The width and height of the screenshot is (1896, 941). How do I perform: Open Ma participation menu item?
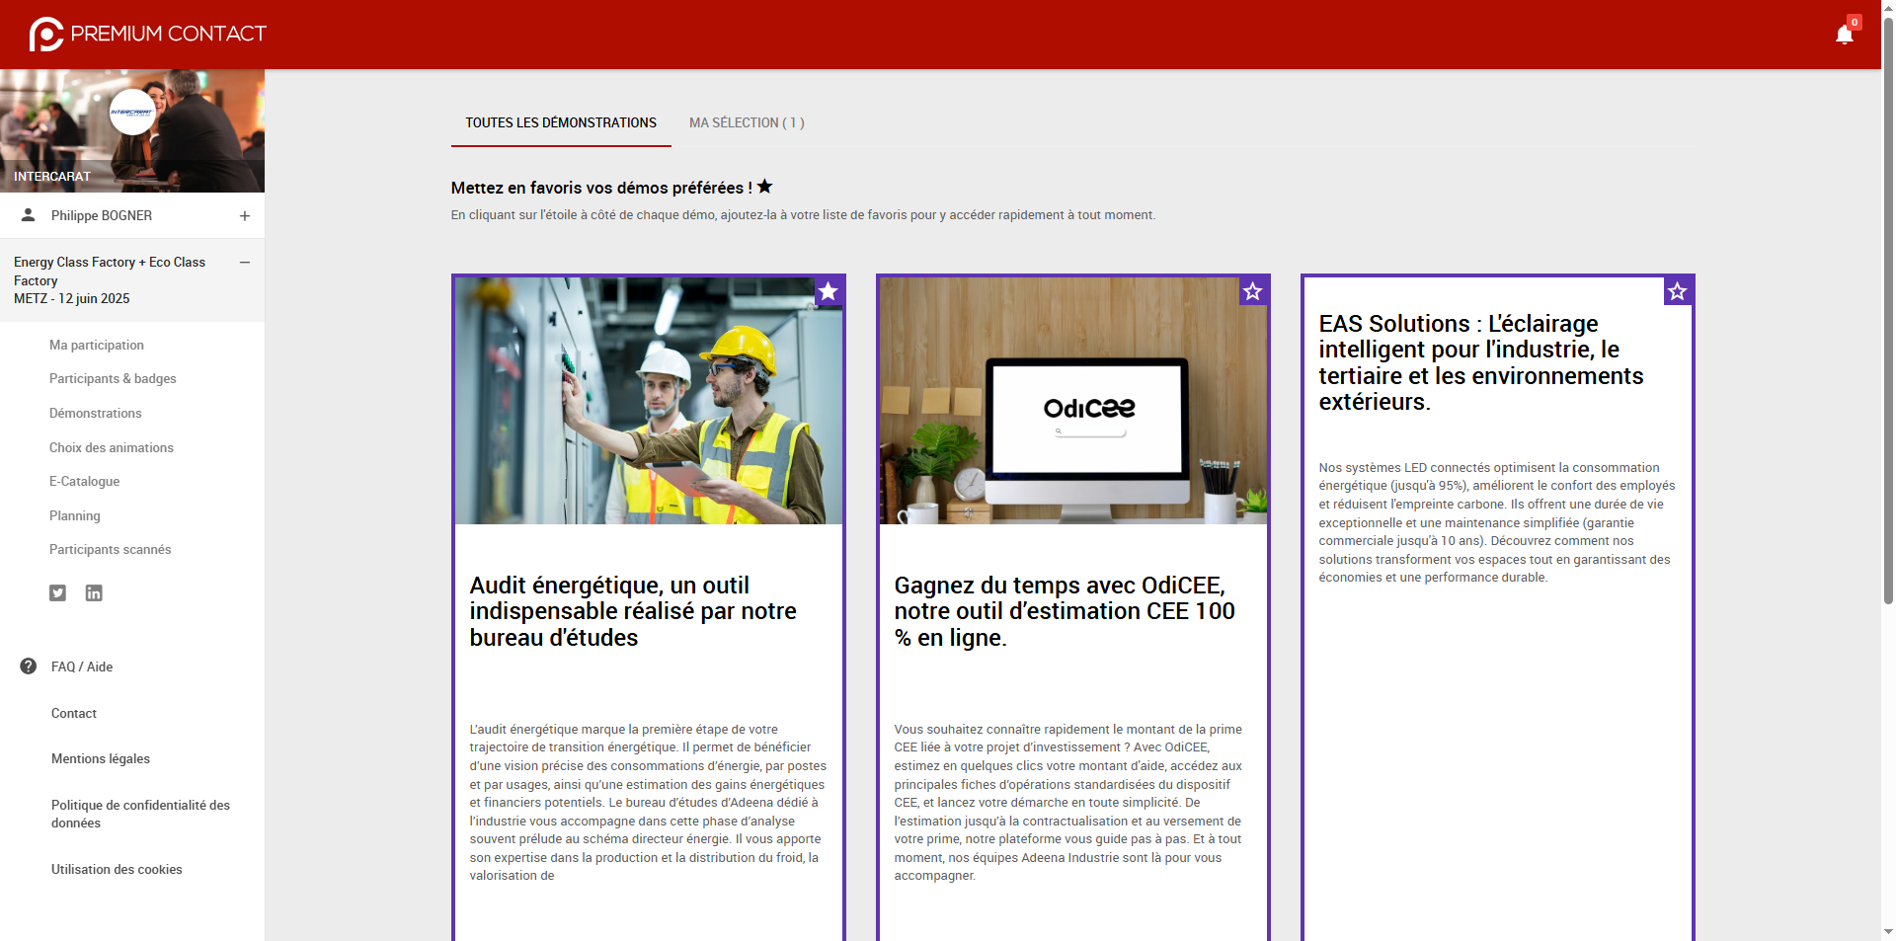pyautogui.click(x=97, y=345)
